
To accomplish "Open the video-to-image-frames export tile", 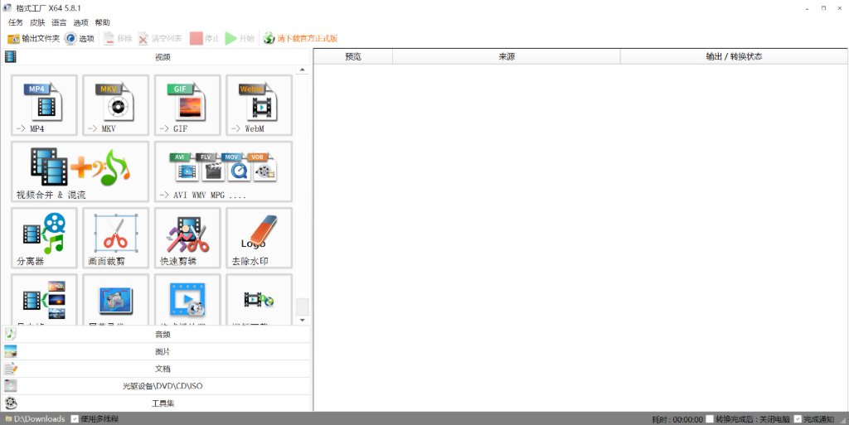I will coord(44,300).
